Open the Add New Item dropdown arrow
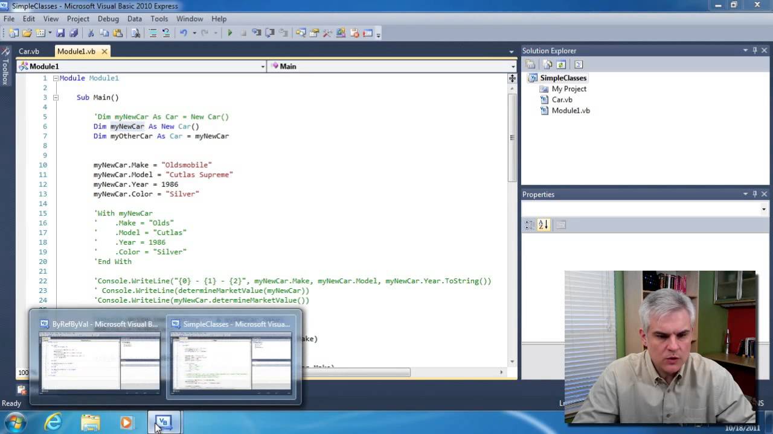Screen dimensions: 773x434 click(50, 33)
